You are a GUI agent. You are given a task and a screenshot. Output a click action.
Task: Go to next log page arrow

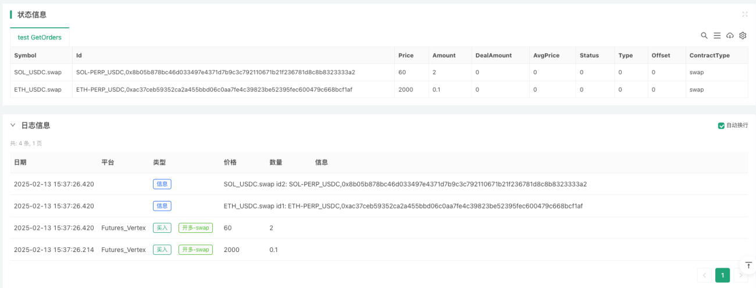[x=740, y=275]
